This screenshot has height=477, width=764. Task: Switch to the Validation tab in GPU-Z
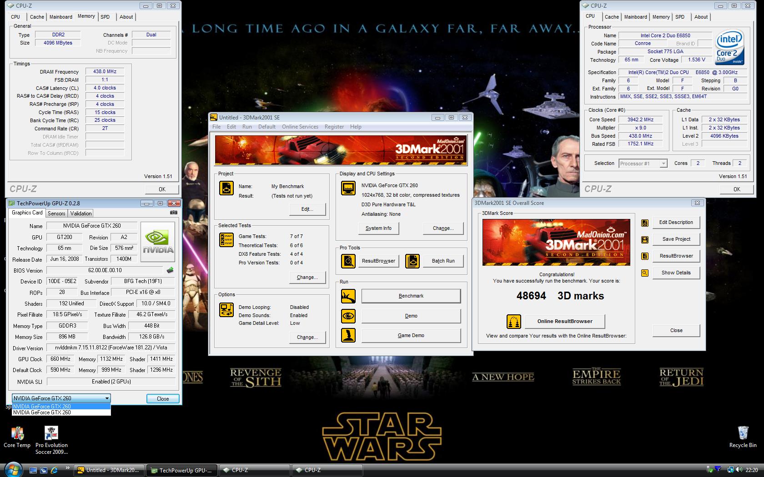click(x=81, y=213)
